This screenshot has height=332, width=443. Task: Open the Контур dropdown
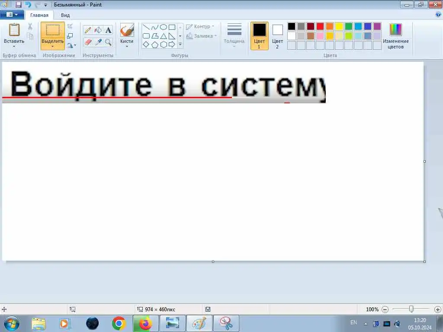coord(200,26)
